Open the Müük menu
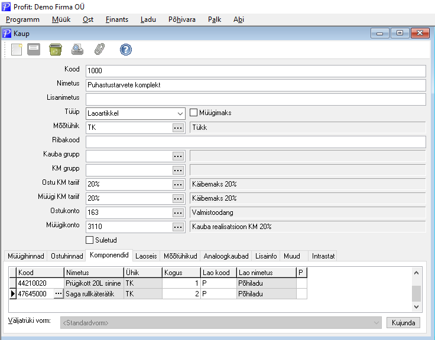The image size is (435, 340). 61,19
